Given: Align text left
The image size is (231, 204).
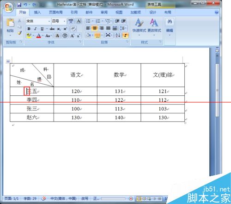Looking at the screenshot, I should pos(88,28).
